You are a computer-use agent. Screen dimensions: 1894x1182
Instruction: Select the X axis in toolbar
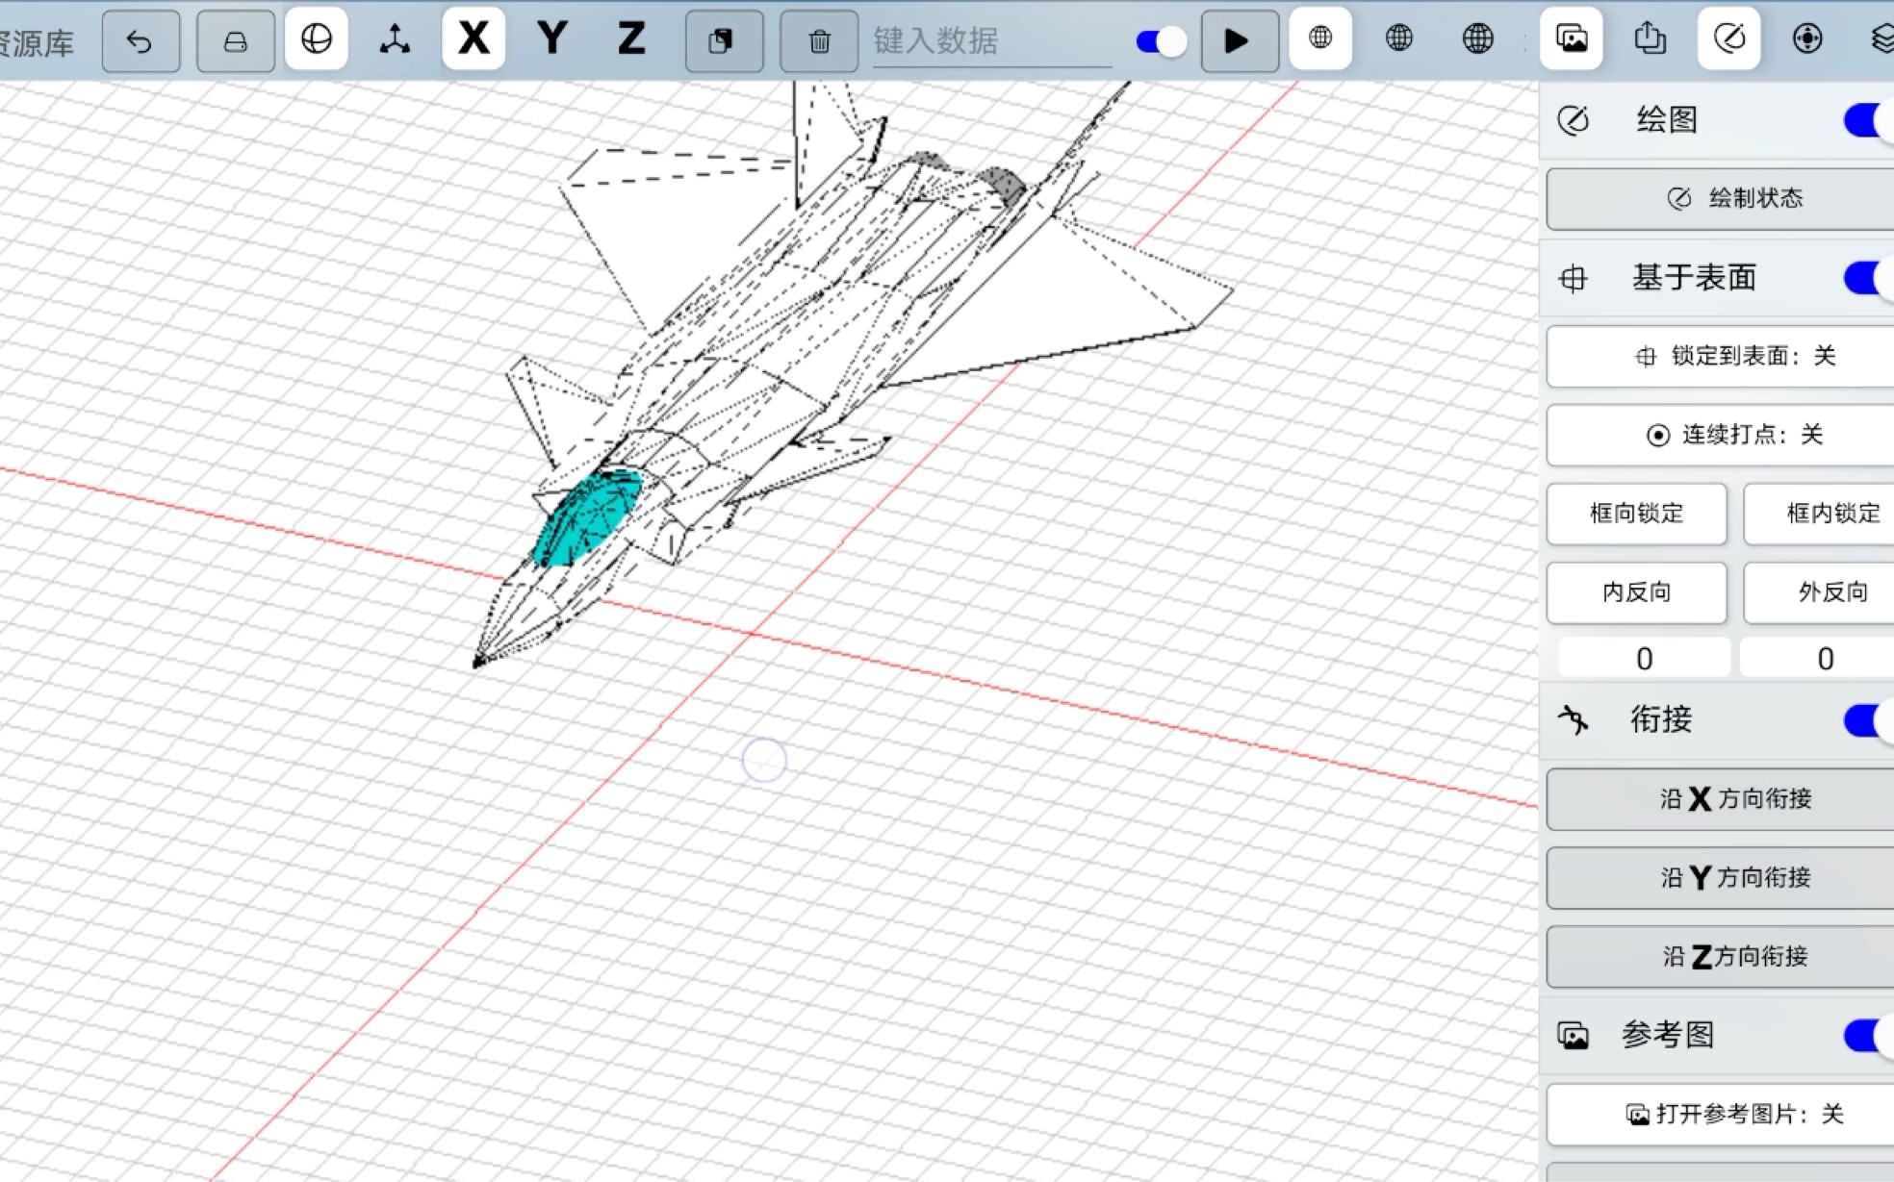tap(473, 38)
